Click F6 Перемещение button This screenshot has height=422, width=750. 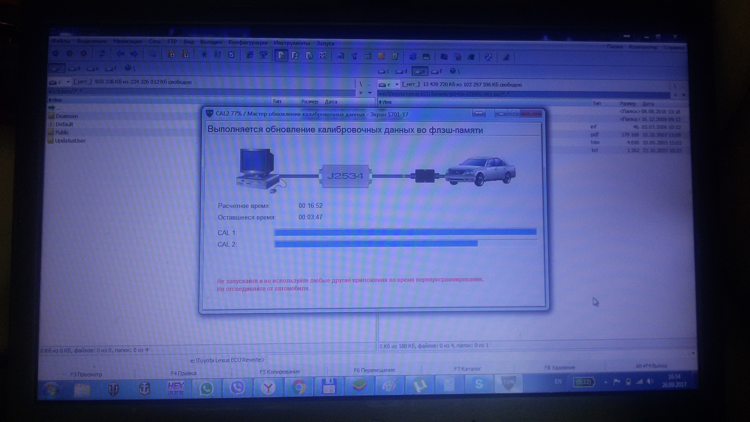(374, 370)
